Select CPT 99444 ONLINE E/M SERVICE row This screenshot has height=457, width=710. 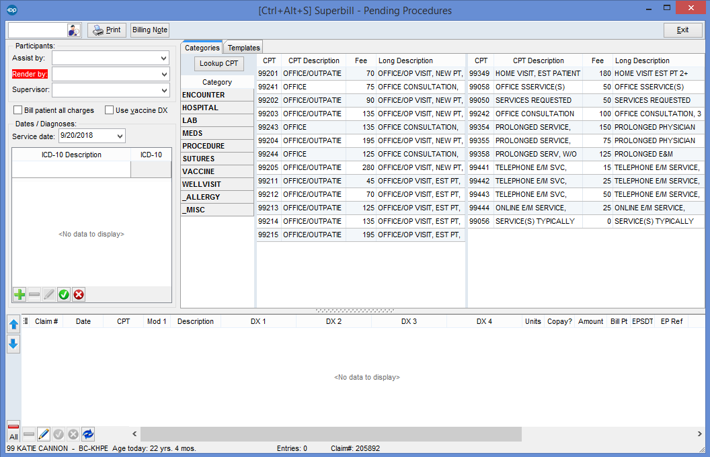(x=586, y=208)
